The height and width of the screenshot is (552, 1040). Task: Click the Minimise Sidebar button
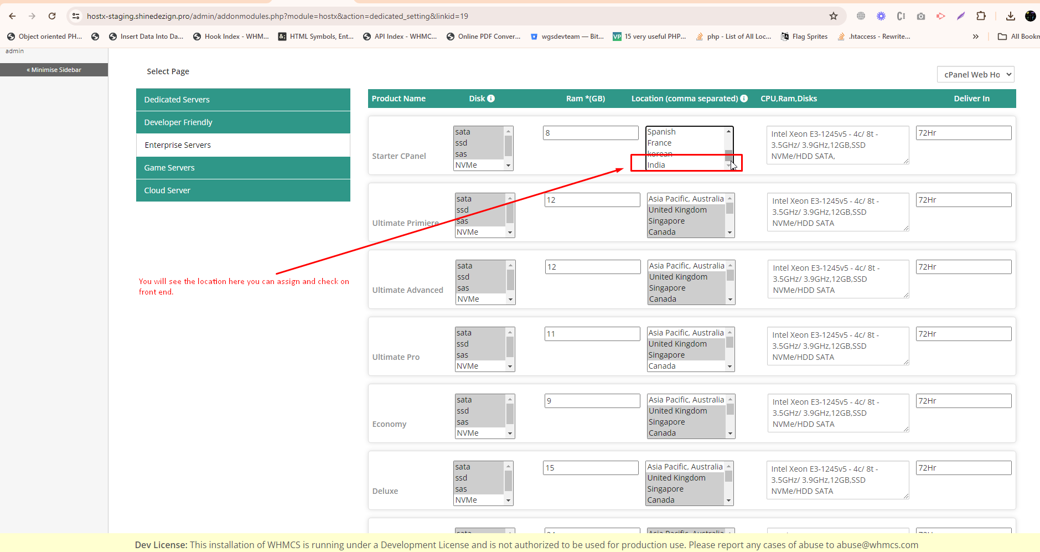point(54,70)
